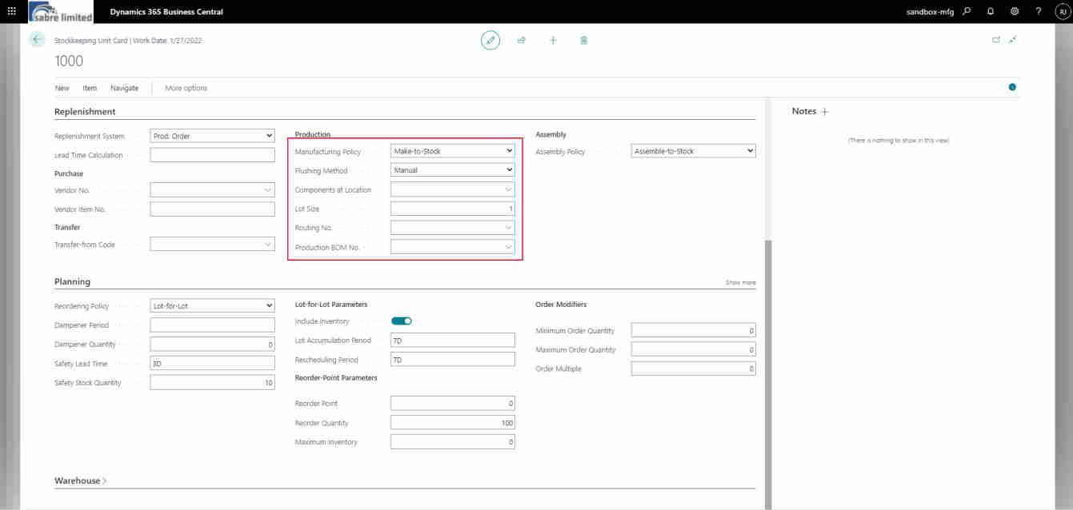Delete the record with the trash icon
This screenshot has width=1073, height=510.
point(583,39)
